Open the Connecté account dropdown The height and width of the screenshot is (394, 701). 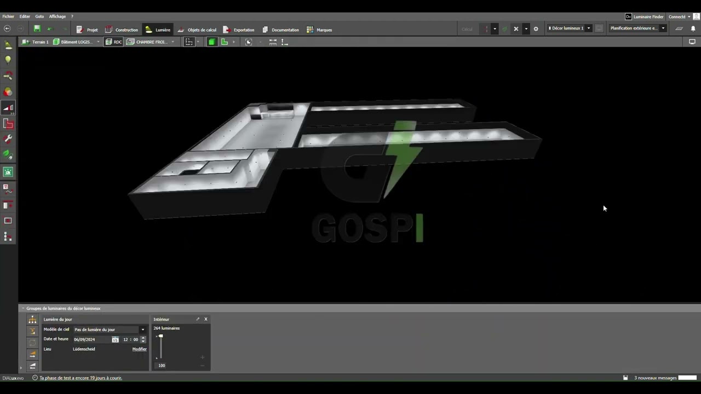(x=679, y=17)
